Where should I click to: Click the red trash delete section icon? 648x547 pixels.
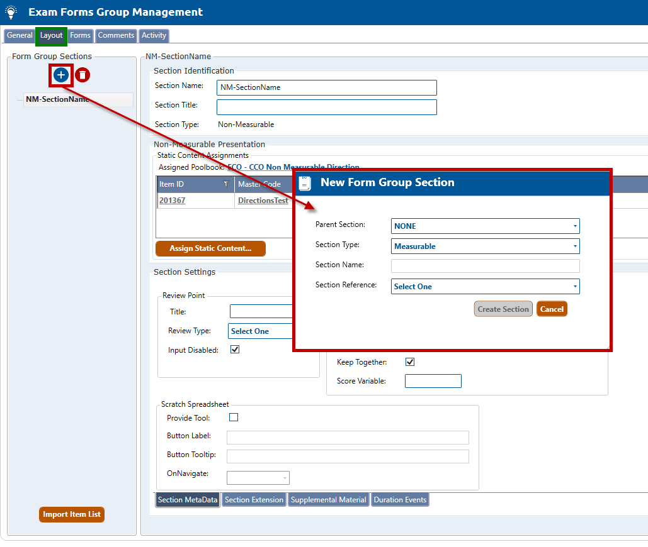pos(82,75)
